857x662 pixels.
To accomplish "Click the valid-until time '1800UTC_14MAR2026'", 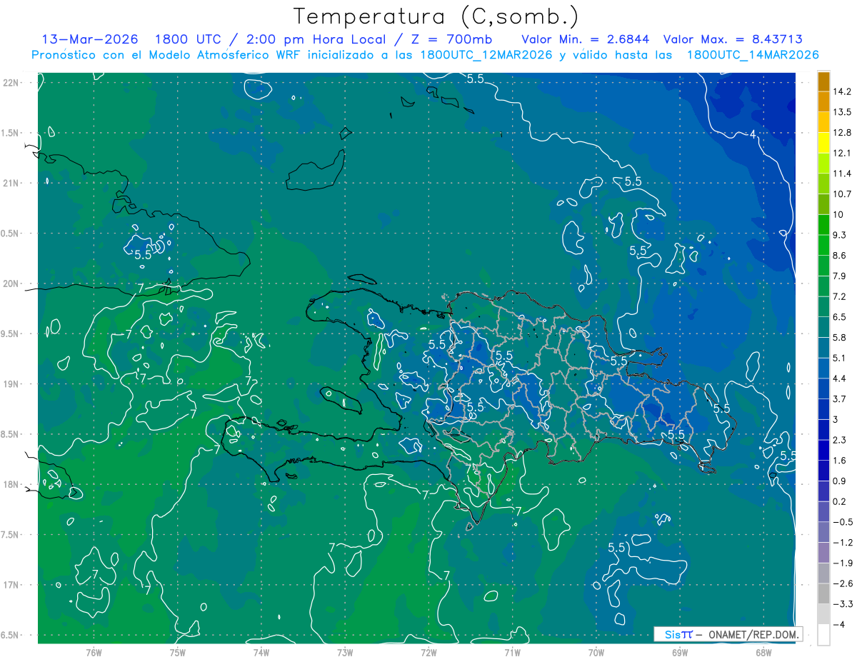I will [x=752, y=55].
